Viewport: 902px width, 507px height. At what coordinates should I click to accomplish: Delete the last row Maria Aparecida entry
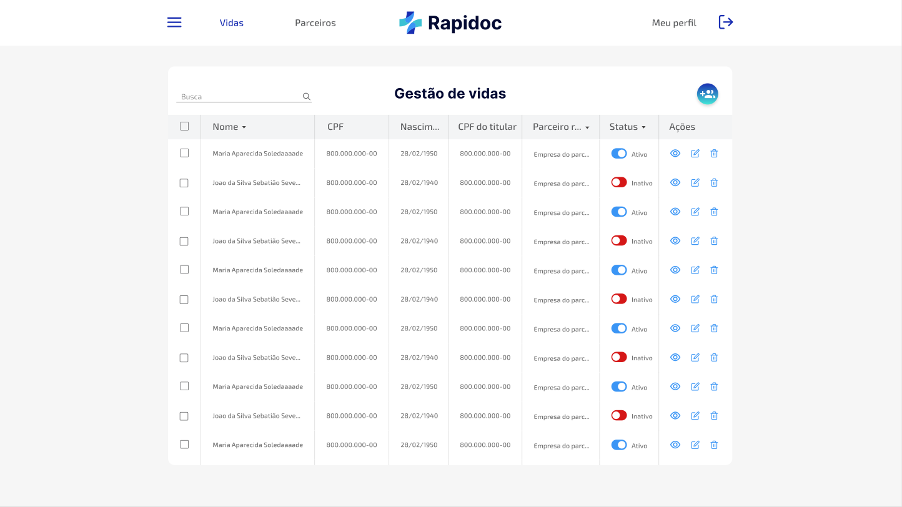click(x=714, y=445)
